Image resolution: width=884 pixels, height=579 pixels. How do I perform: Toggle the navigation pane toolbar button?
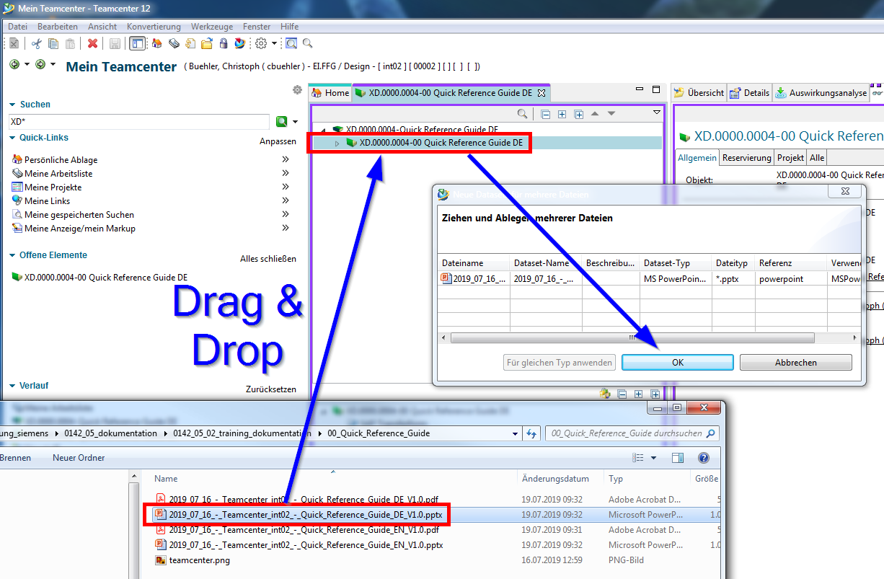click(137, 44)
